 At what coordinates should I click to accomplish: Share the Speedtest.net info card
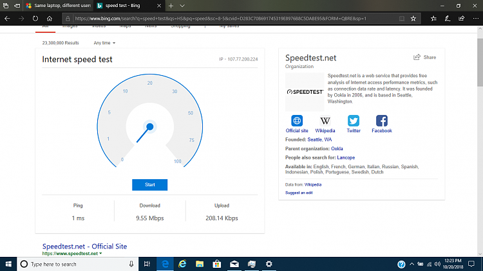(x=425, y=57)
